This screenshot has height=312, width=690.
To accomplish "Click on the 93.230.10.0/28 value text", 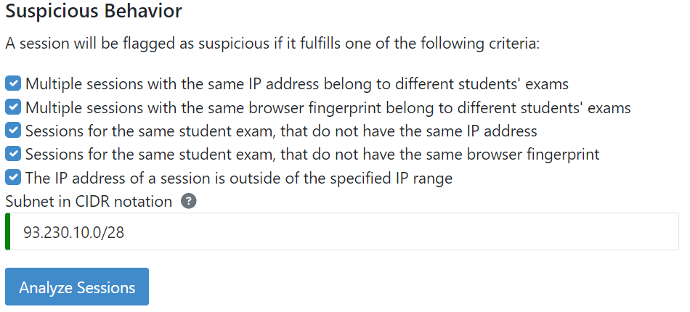I will [x=68, y=232].
